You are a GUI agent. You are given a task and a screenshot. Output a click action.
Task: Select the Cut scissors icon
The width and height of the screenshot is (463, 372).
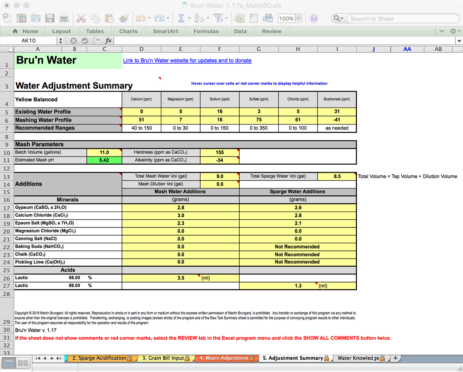[x=81, y=18]
